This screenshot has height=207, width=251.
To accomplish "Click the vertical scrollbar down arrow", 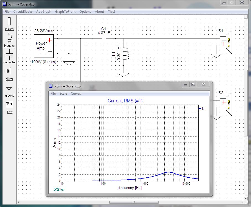I will pyautogui.click(x=246, y=199).
